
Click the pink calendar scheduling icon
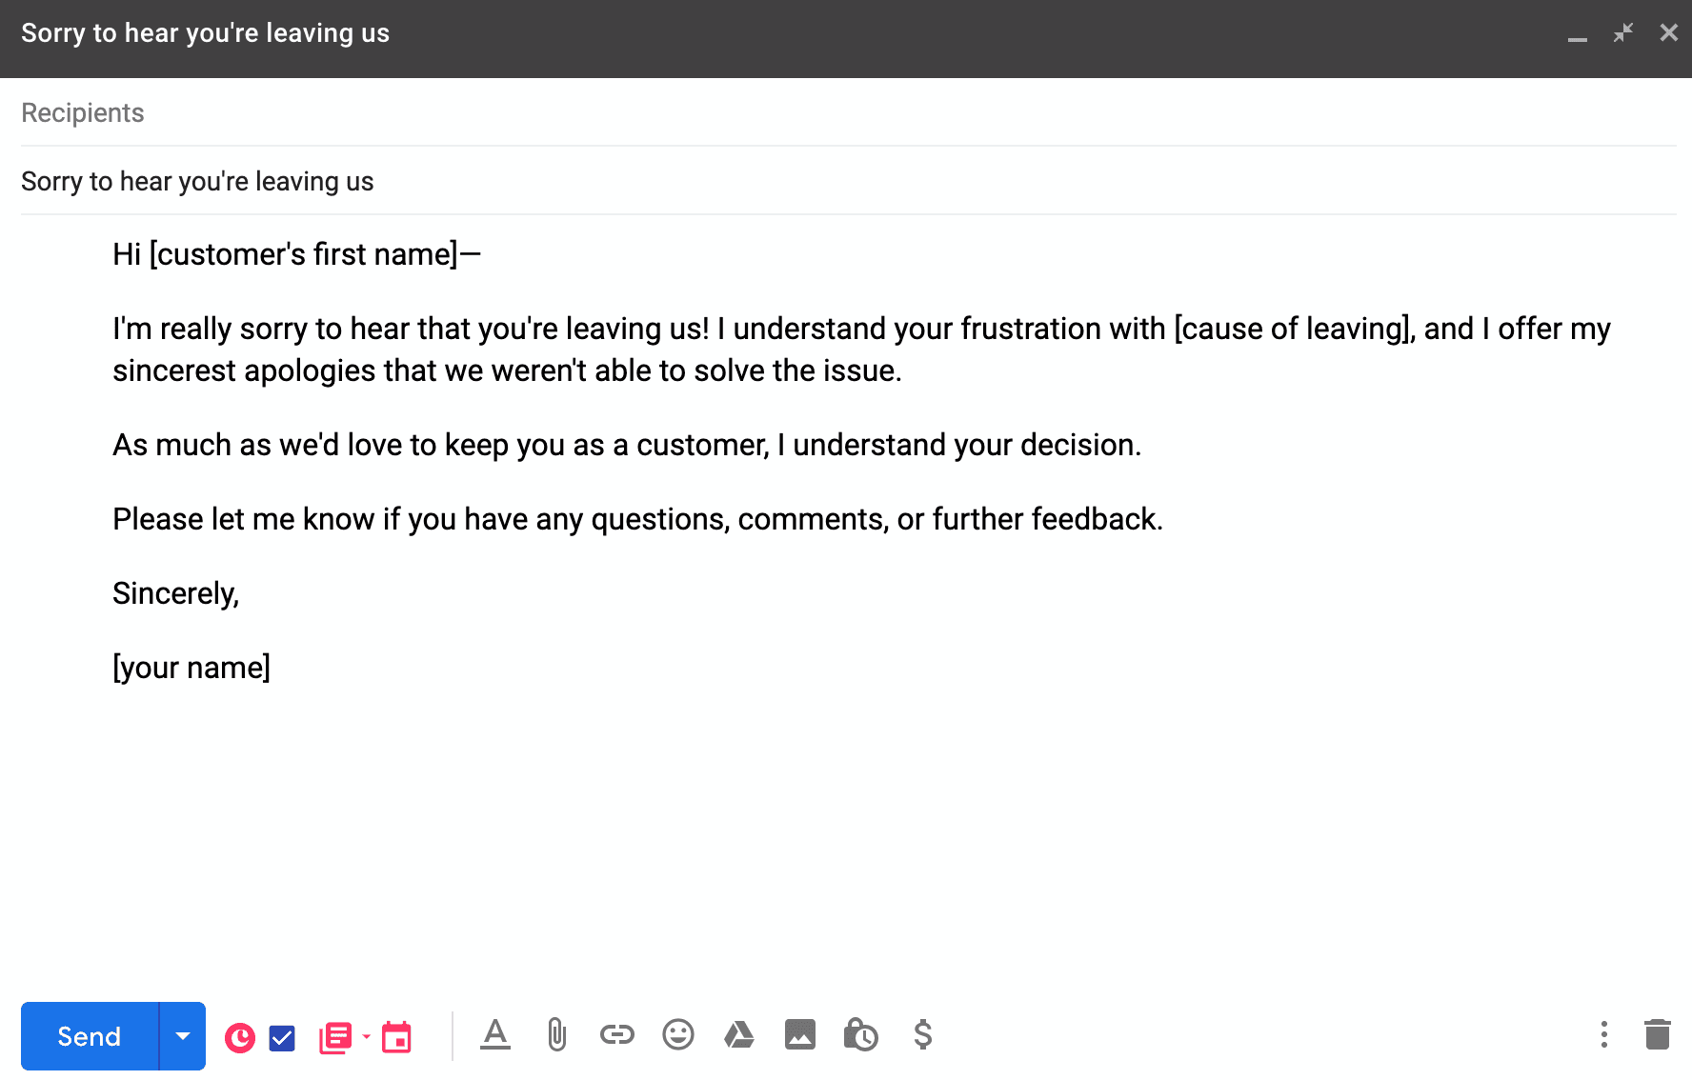(x=396, y=1037)
